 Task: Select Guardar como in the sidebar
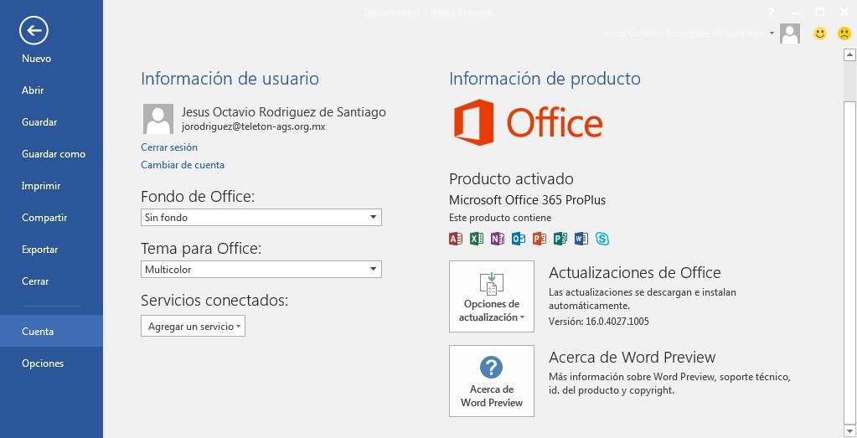(54, 154)
